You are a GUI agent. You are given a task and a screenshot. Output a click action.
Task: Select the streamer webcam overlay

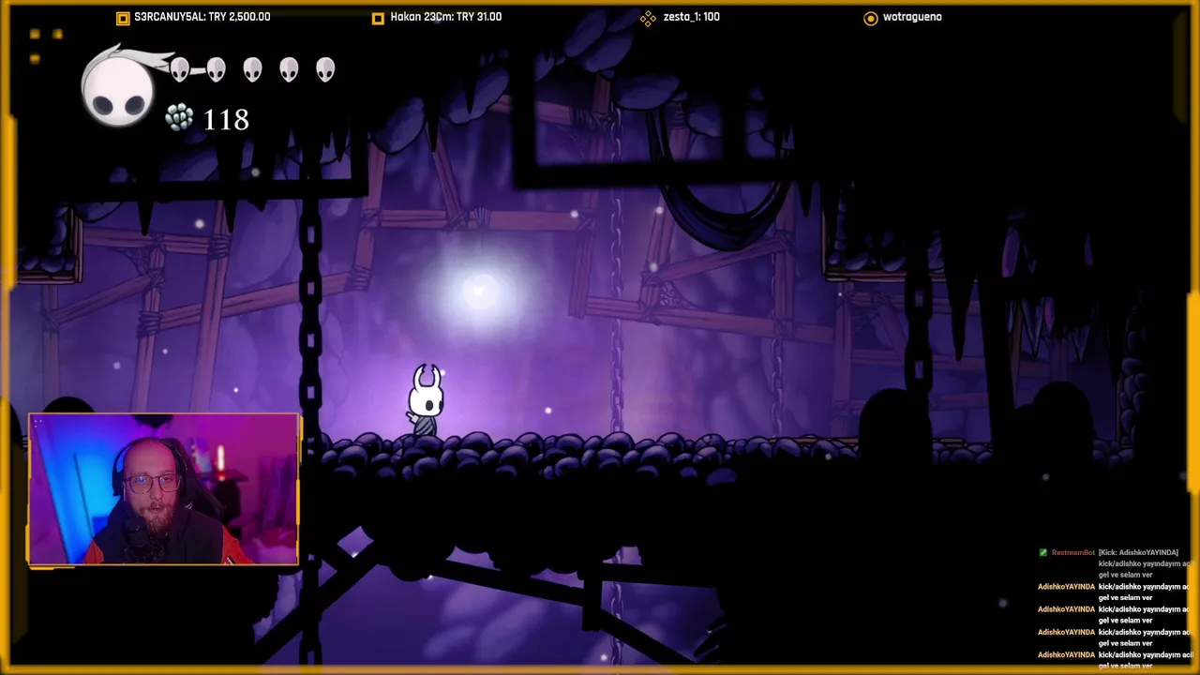164,489
